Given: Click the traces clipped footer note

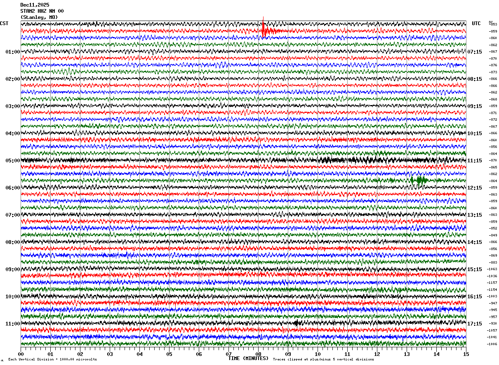Looking at the screenshot, I should pos(323,359).
